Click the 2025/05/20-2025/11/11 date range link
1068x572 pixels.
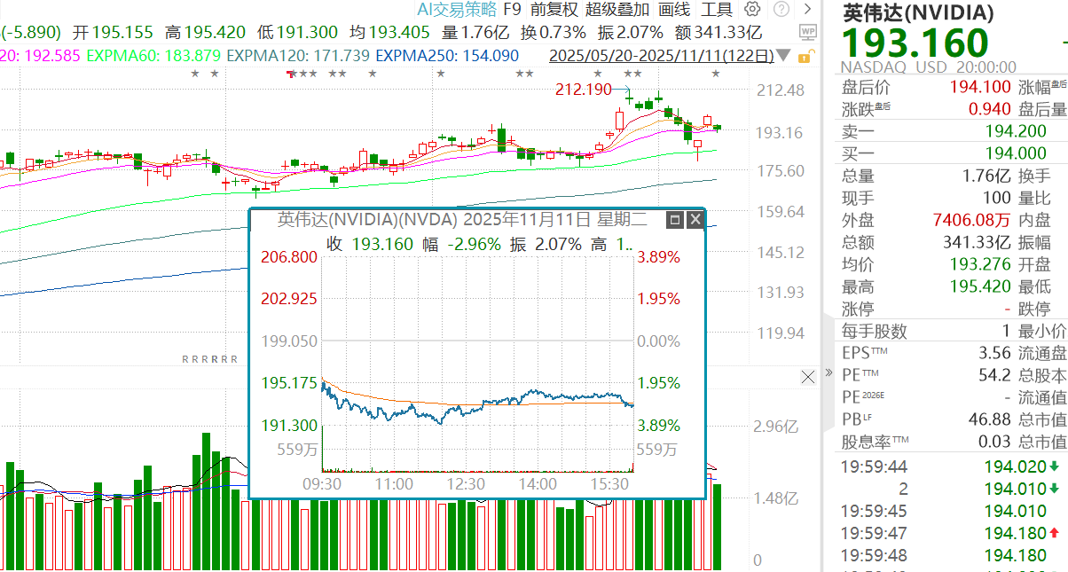point(662,56)
